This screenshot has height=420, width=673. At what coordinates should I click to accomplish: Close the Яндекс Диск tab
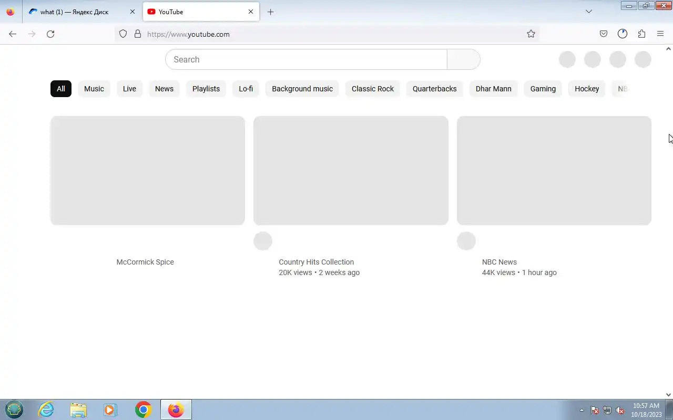coord(132,12)
